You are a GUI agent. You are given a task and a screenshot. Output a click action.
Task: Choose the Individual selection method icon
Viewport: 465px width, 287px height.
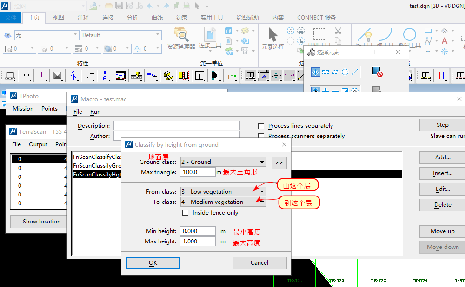click(x=315, y=72)
